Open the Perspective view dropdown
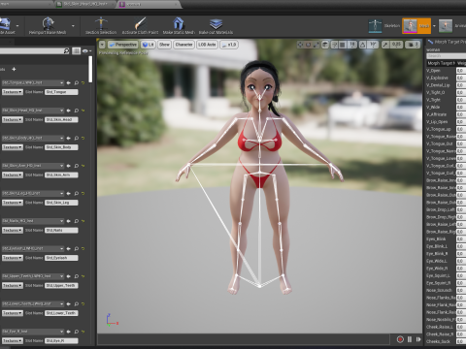The width and height of the screenshot is (466, 349). [x=123, y=45]
